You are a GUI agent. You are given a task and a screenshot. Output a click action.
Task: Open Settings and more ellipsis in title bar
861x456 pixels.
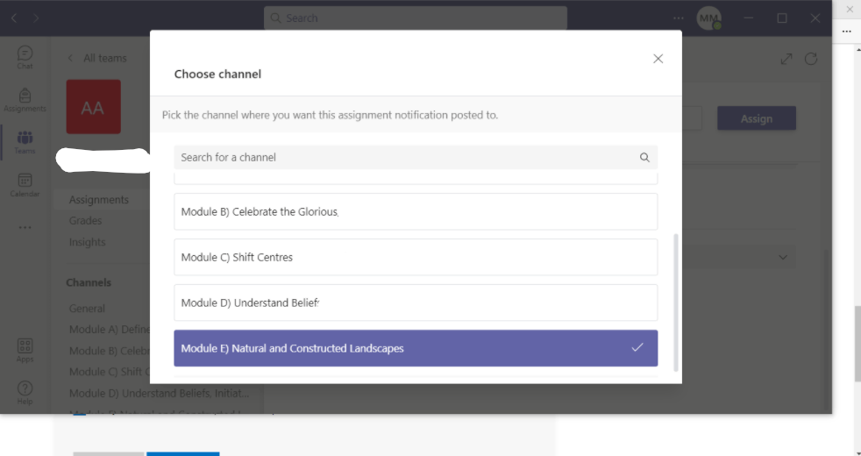click(679, 18)
